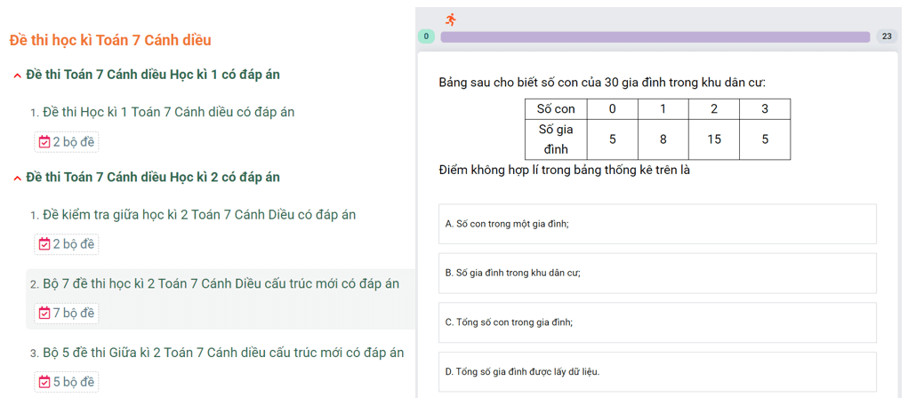Click the 'Bảng sau cho biết số con' sentence
The width and height of the screenshot is (908, 405).
click(602, 83)
